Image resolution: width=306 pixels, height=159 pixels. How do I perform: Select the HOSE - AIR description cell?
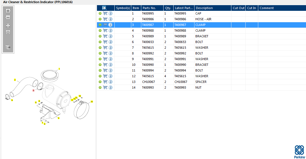212,19
